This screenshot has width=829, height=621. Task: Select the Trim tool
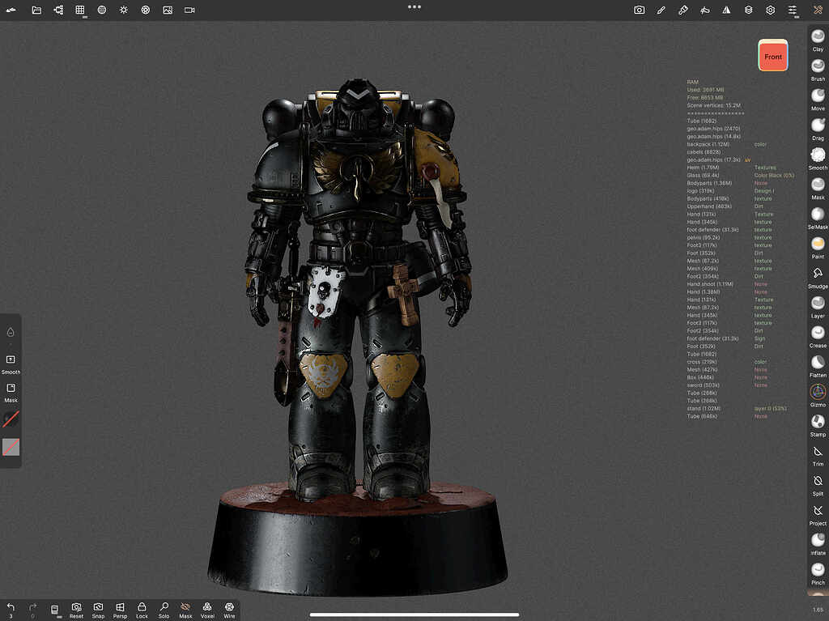click(x=816, y=453)
